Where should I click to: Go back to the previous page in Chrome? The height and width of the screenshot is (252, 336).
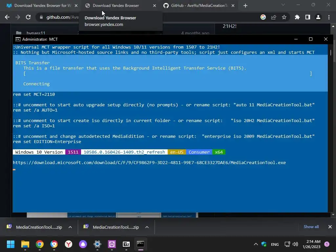click(x=7, y=17)
